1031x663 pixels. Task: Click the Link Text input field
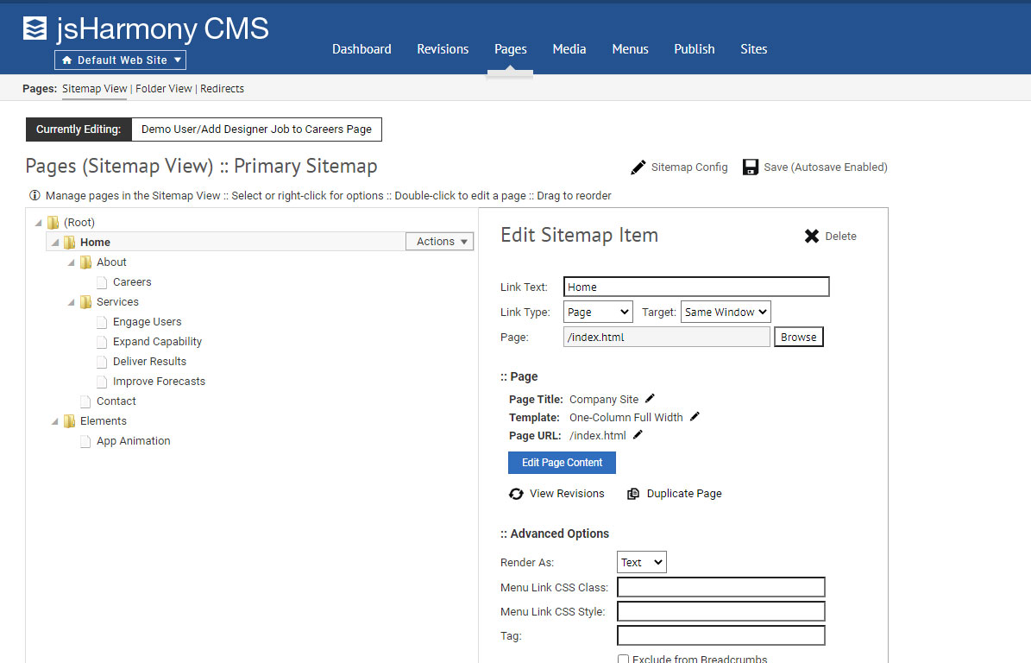[x=695, y=287]
